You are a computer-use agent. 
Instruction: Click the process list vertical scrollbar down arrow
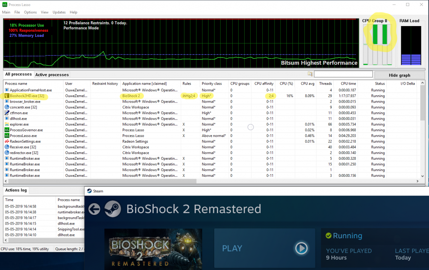click(422, 176)
